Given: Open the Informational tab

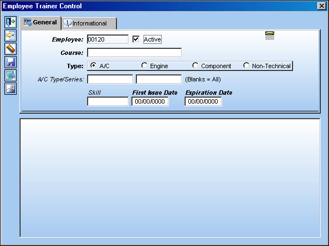Looking at the screenshot, I should coord(89,23).
